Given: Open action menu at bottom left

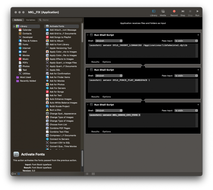Looking at the screenshot, I should click(x=14, y=174).
